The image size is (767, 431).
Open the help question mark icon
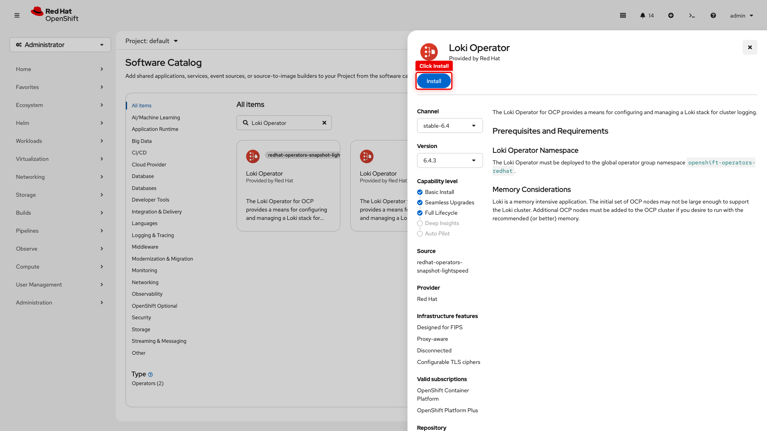coord(713,16)
